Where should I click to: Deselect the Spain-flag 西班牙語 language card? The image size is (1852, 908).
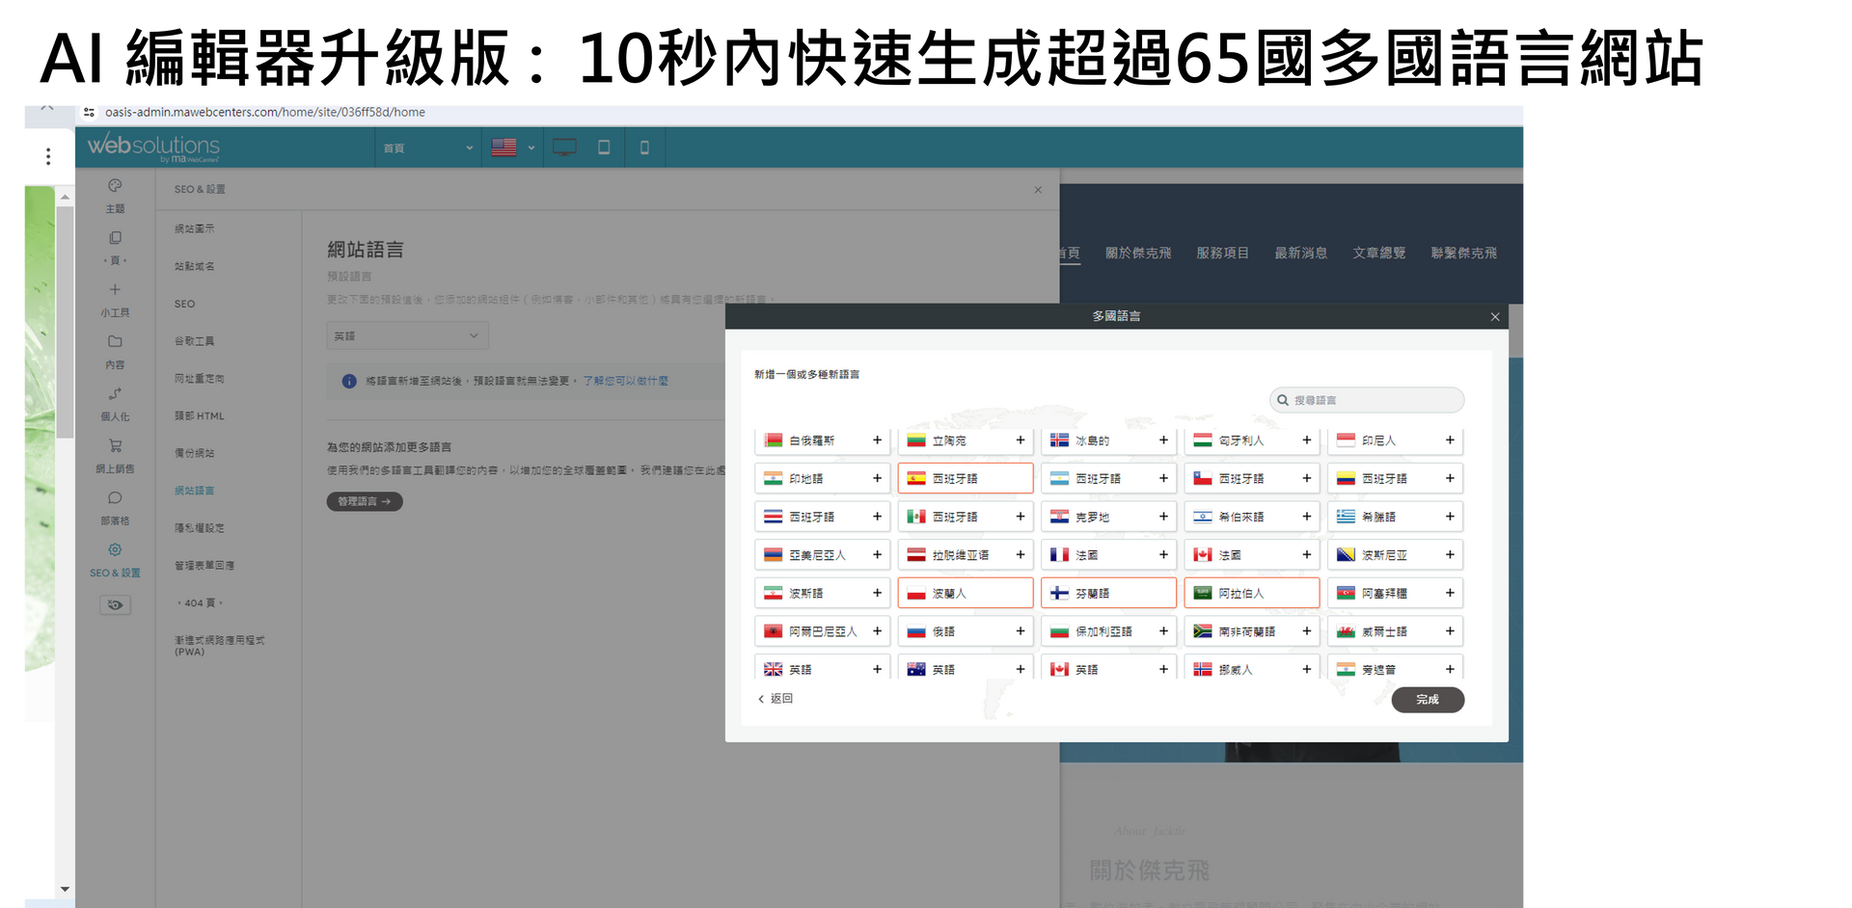966,478
